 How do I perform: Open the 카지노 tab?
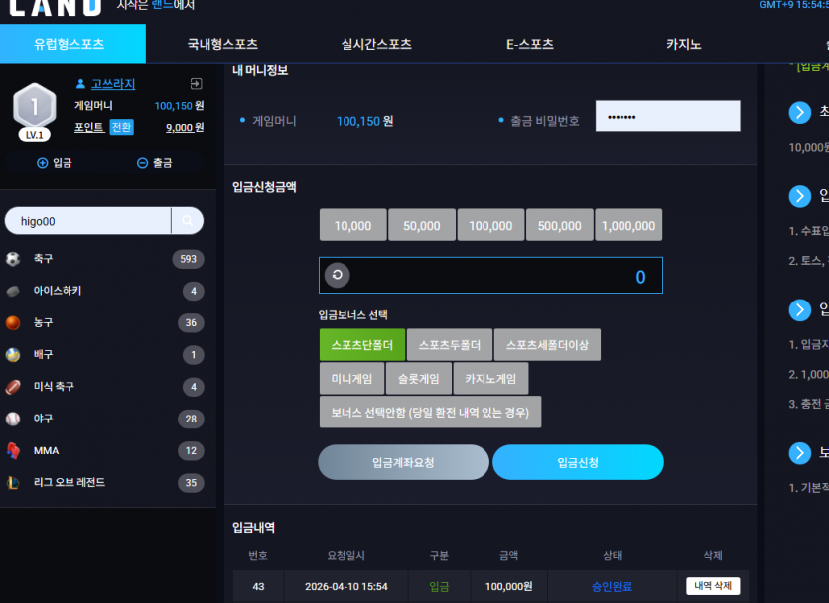point(684,44)
